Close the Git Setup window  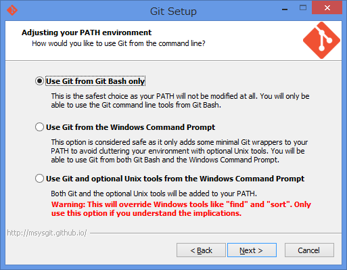[327, 8]
